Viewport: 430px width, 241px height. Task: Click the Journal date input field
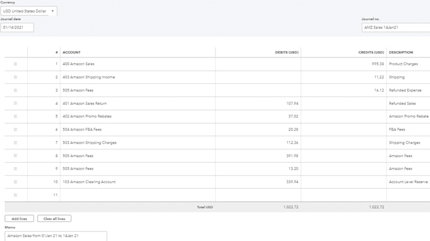17,27
